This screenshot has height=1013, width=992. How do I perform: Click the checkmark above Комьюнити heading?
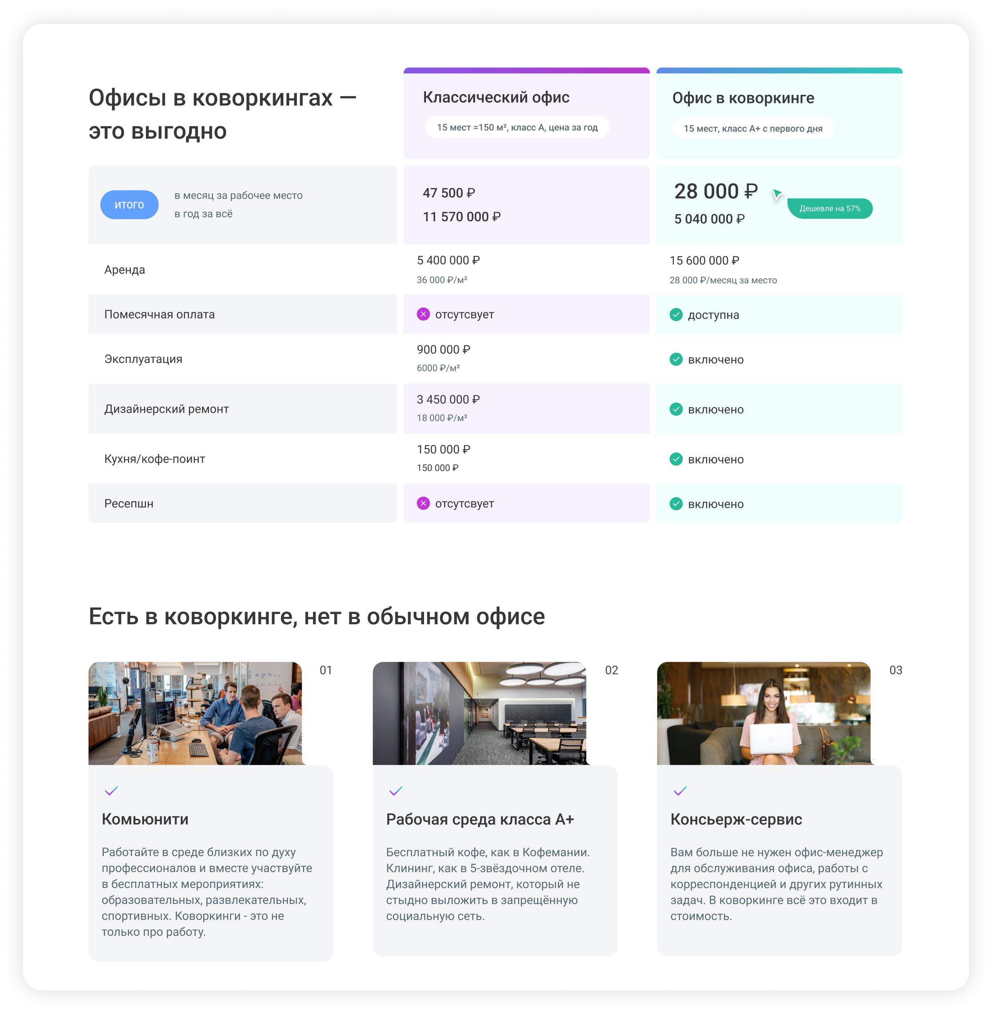coord(112,791)
